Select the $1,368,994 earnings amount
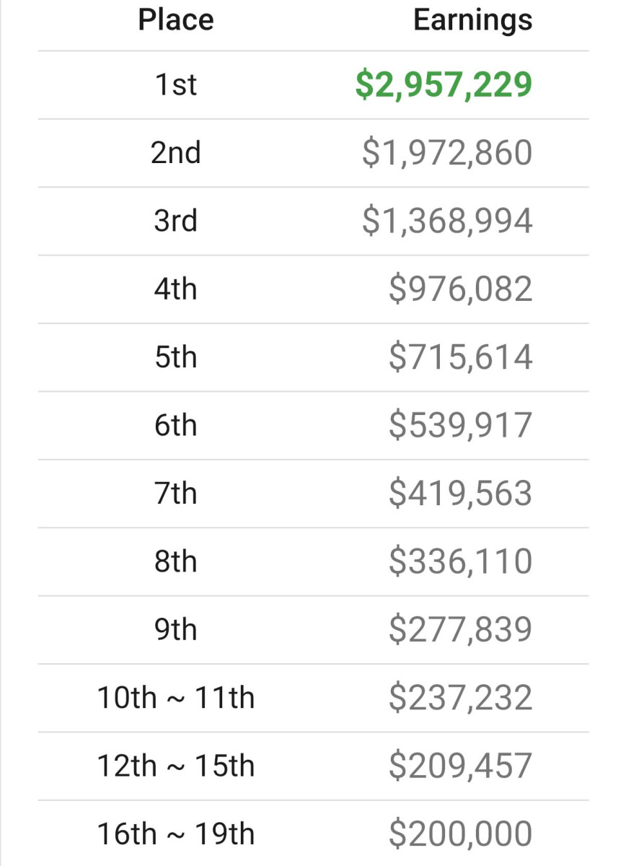Viewport: 626px width, 866px height. point(447,221)
